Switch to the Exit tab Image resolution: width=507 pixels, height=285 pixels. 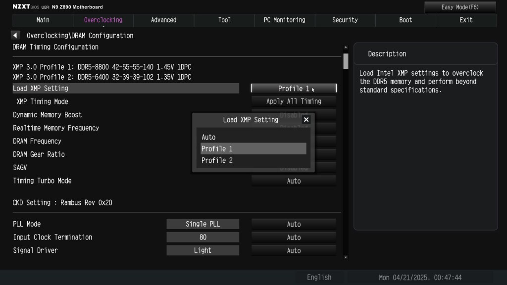[x=466, y=20]
